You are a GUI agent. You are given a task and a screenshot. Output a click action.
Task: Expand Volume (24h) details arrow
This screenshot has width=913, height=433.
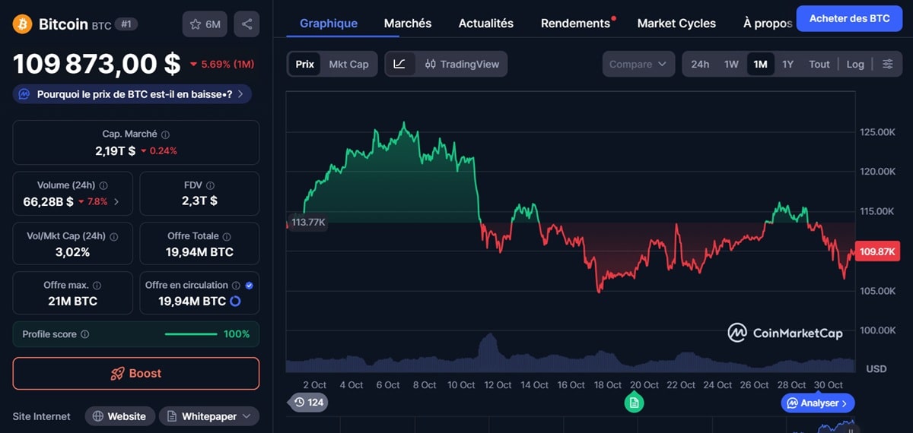click(x=116, y=202)
